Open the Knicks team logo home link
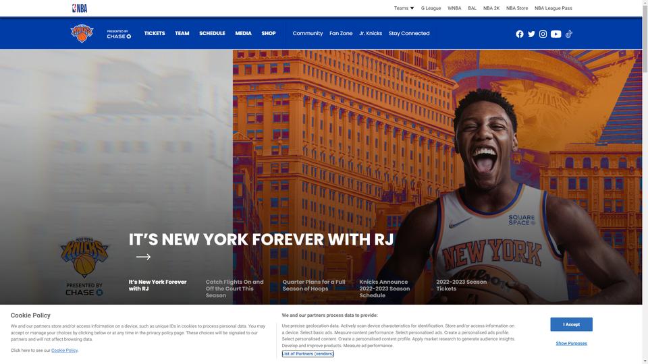This screenshot has height=364, width=648. point(82,34)
